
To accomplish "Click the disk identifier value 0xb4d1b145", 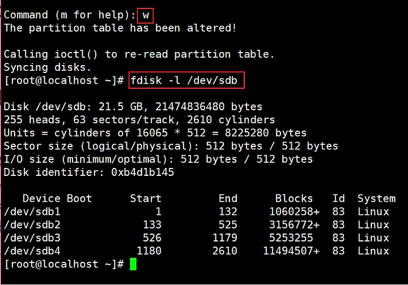I will pos(143,172).
